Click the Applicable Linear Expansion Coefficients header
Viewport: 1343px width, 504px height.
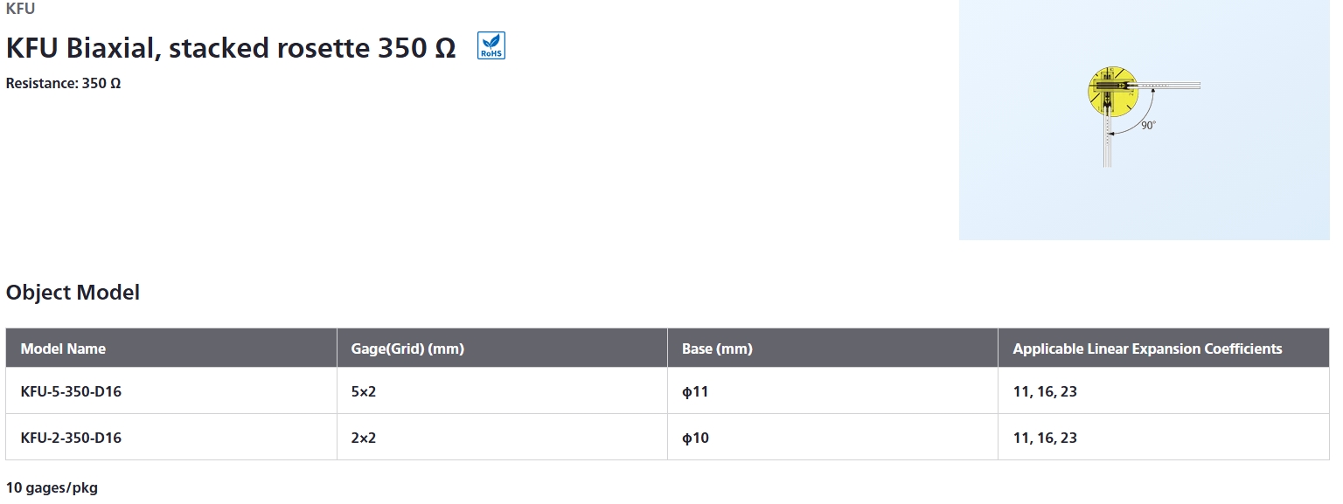click(x=1147, y=349)
